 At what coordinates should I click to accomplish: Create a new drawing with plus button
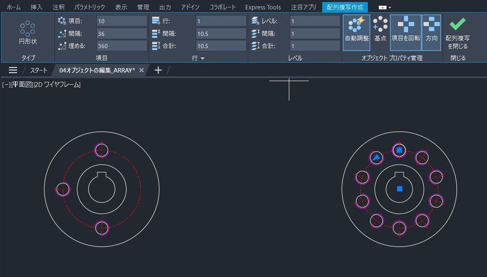click(158, 70)
